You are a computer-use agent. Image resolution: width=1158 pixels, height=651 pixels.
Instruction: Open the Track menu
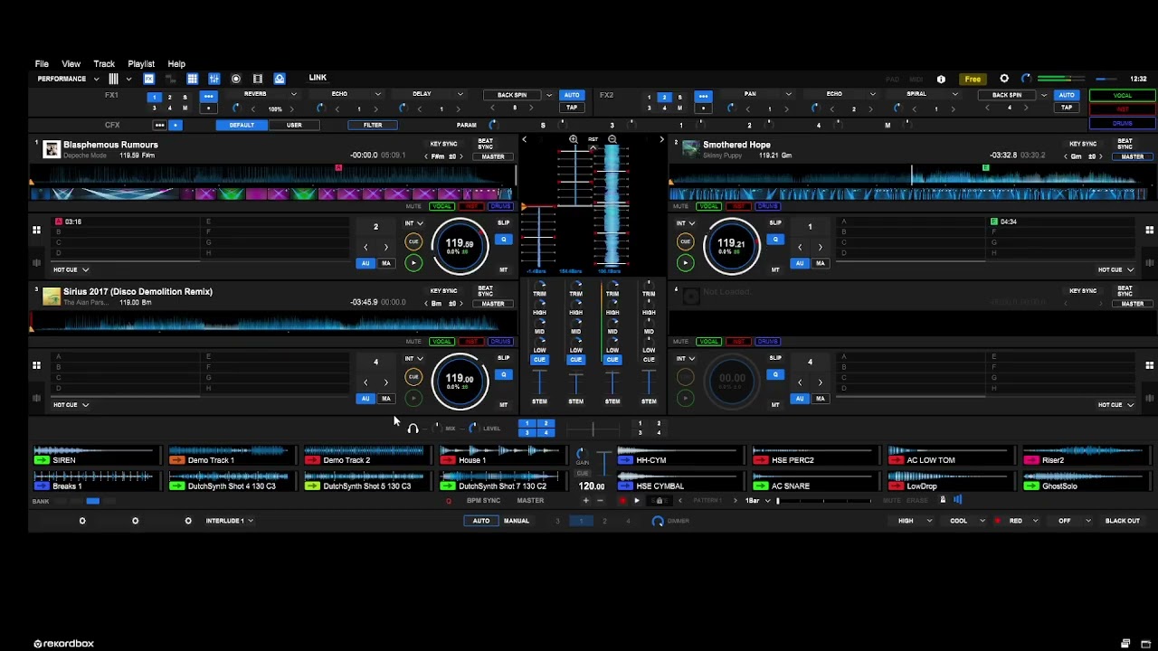104,64
